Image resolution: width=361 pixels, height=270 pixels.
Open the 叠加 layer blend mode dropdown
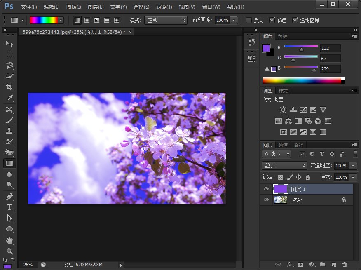(x=284, y=166)
